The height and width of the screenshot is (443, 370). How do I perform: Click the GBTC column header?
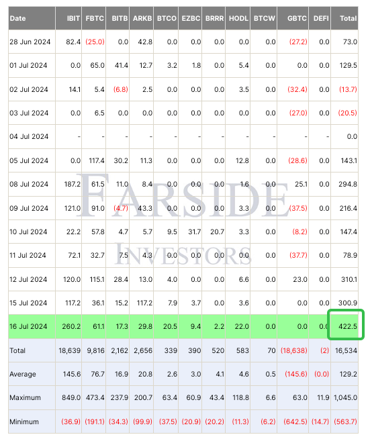point(297,18)
